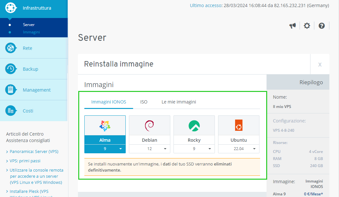Open settings gear icon
The height and width of the screenshot is (197, 339).
[x=307, y=26]
